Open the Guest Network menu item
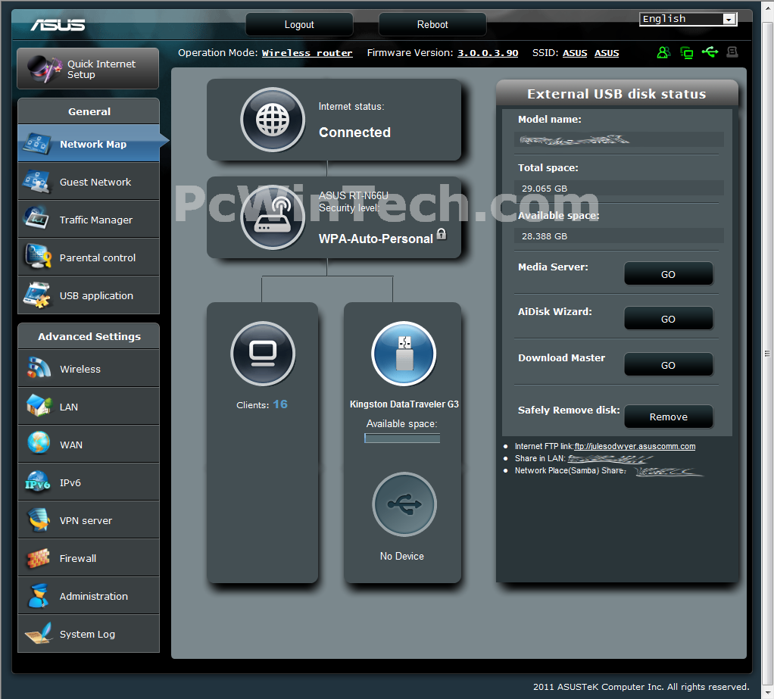Screen dimensions: 774x699 coord(89,182)
